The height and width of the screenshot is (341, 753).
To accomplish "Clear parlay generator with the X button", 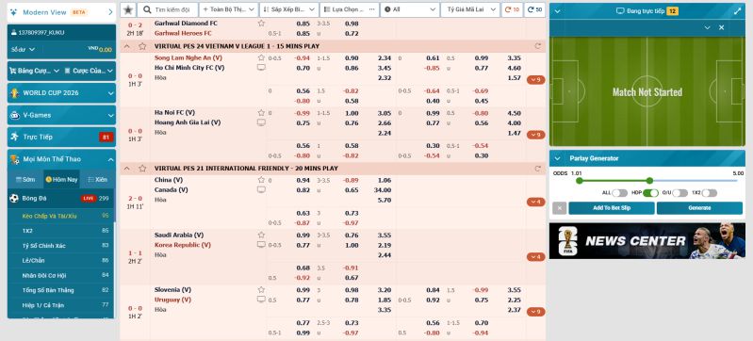I will (560, 208).
